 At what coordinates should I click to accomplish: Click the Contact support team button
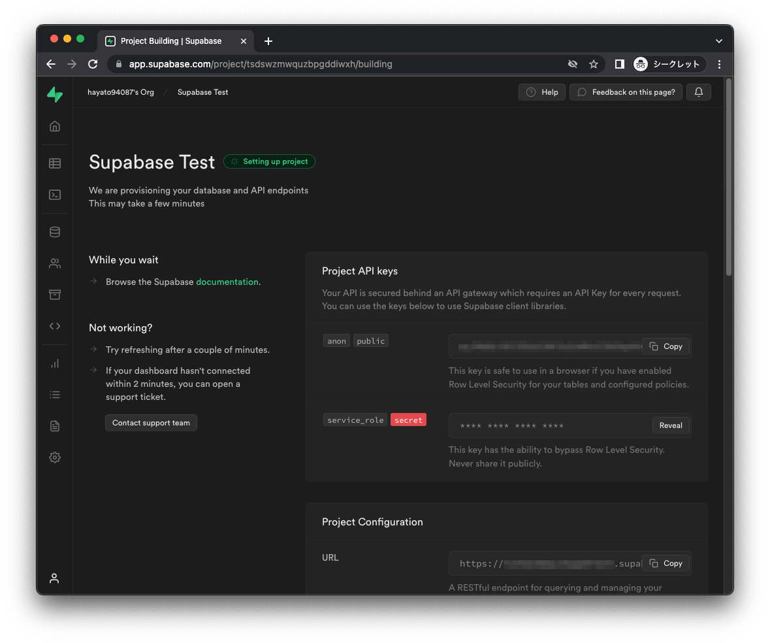click(151, 423)
